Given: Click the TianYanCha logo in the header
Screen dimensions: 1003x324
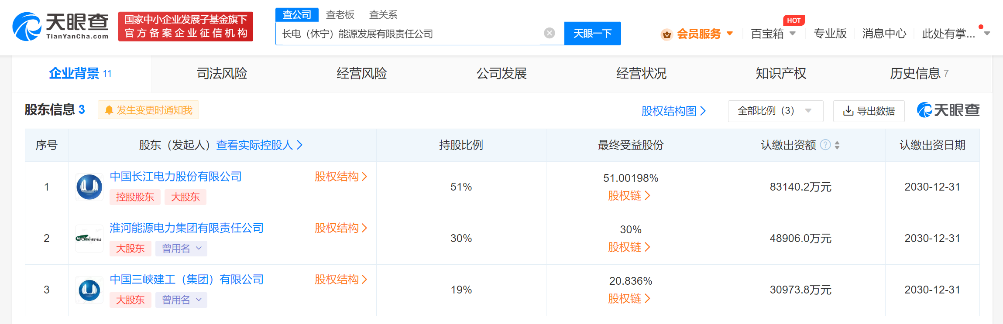Looking at the screenshot, I should (x=60, y=27).
